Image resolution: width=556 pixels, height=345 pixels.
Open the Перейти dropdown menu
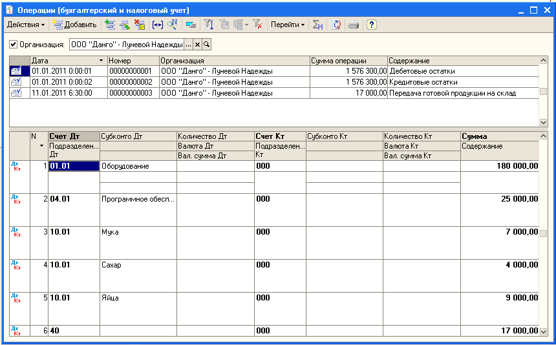pos(288,25)
